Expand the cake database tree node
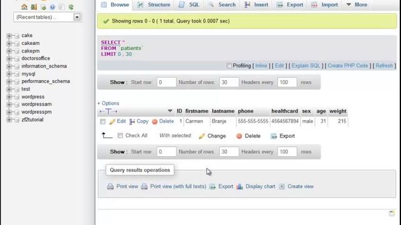 pos(9,36)
